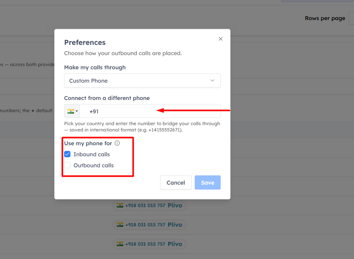Focus the +91 phone number input field
Viewport: 354px width, 259px height.
tap(150, 111)
